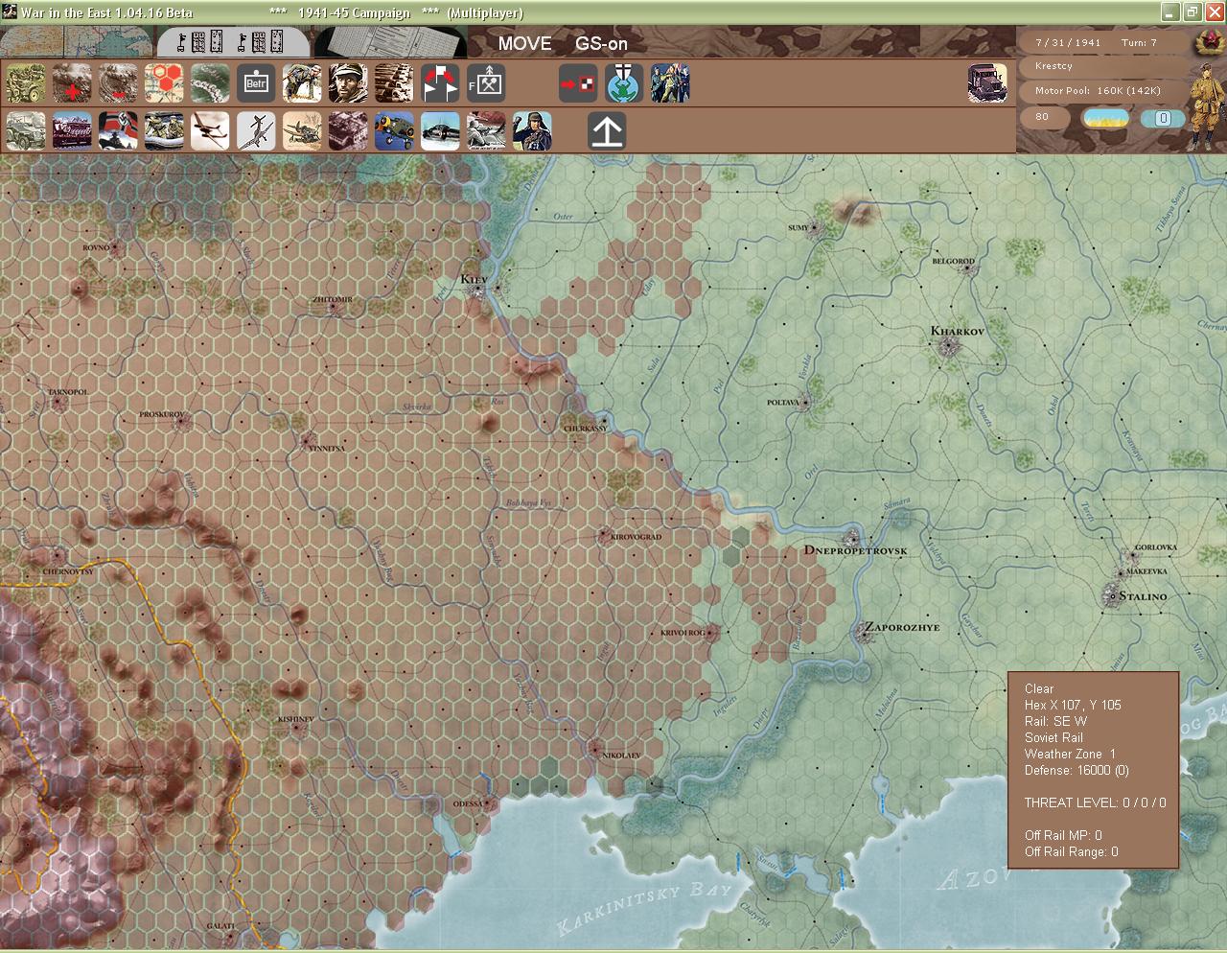
Task: Click the frog emblem with cross icon
Action: [x=624, y=83]
